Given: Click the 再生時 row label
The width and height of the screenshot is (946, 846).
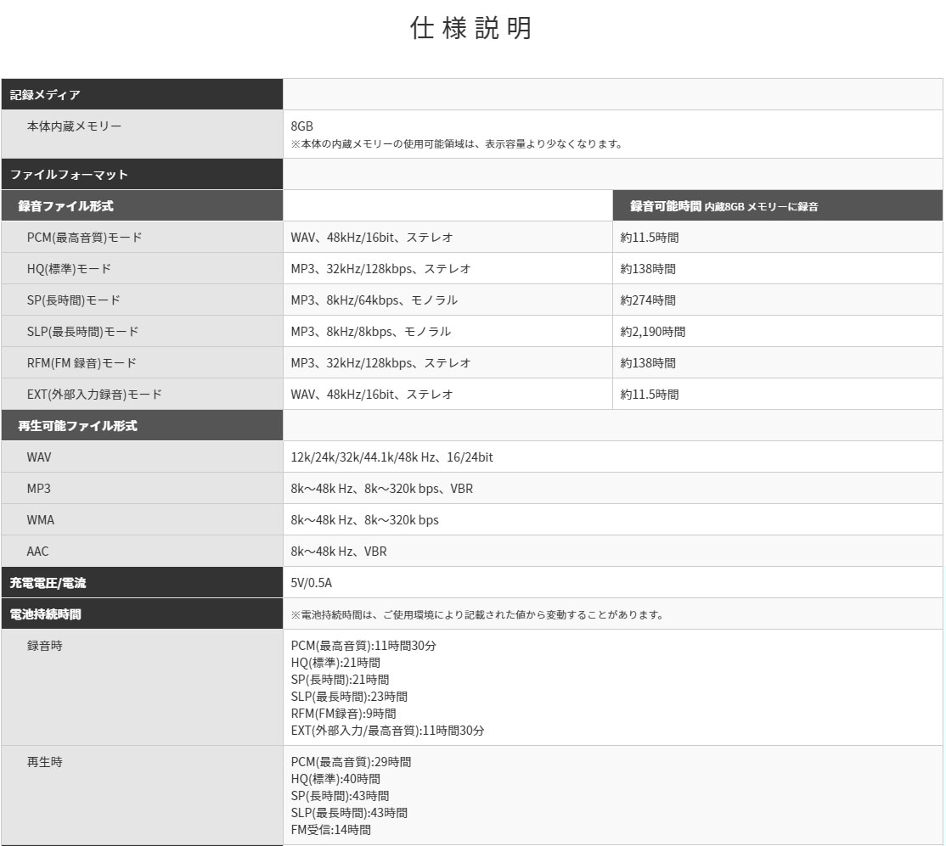Looking at the screenshot, I should 45,762.
